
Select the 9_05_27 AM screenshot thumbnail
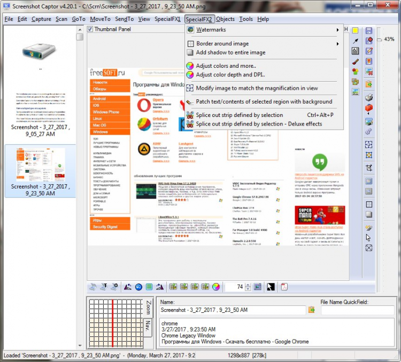pos(41,114)
